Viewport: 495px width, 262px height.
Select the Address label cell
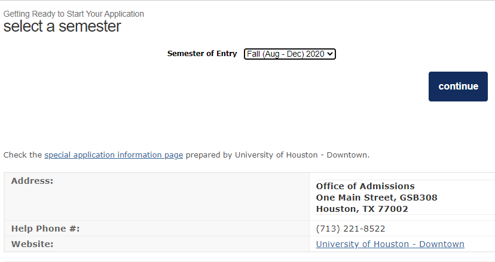tap(157, 196)
